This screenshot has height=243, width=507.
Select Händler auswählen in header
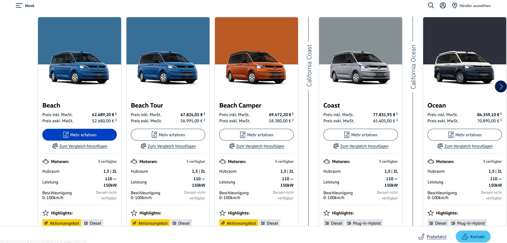pyautogui.click(x=475, y=6)
